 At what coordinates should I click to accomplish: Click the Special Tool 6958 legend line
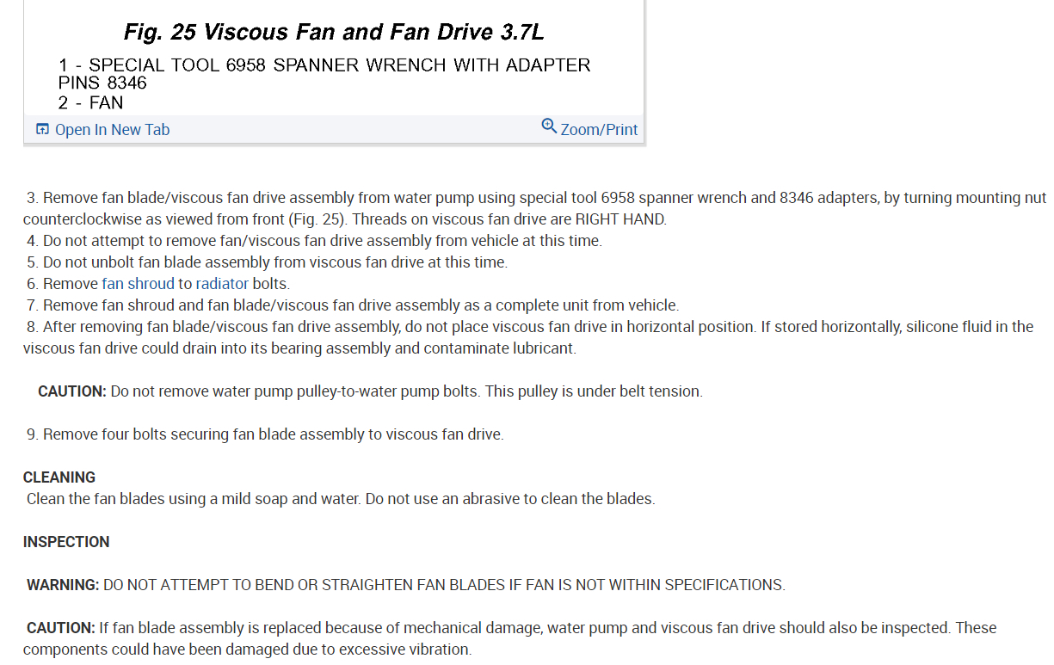(324, 65)
